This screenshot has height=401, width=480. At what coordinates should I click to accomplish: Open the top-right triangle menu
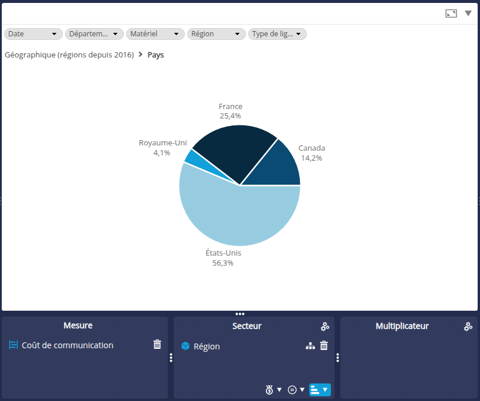pyautogui.click(x=468, y=13)
